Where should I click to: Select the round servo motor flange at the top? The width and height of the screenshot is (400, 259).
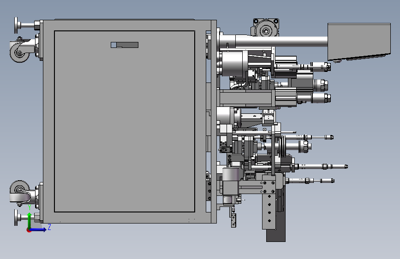click(x=266, y=30)
